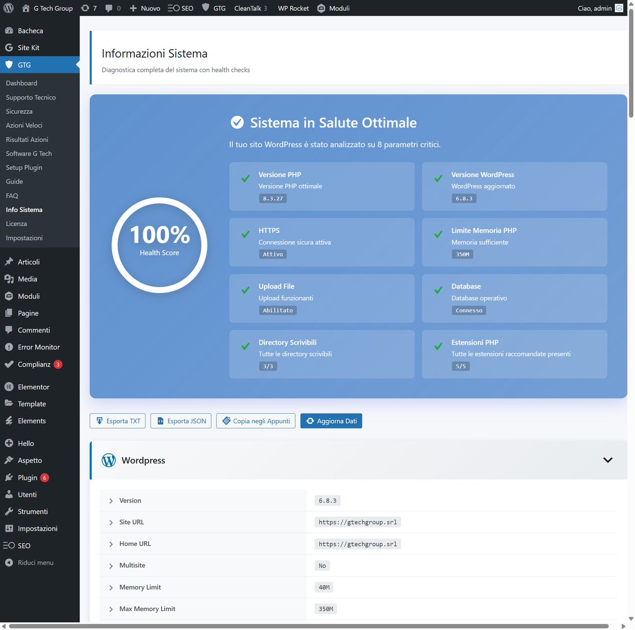Screen dimensions: 635x630
Task: Open the Moduli icon in the admin bar
Action: pos(321,8)
